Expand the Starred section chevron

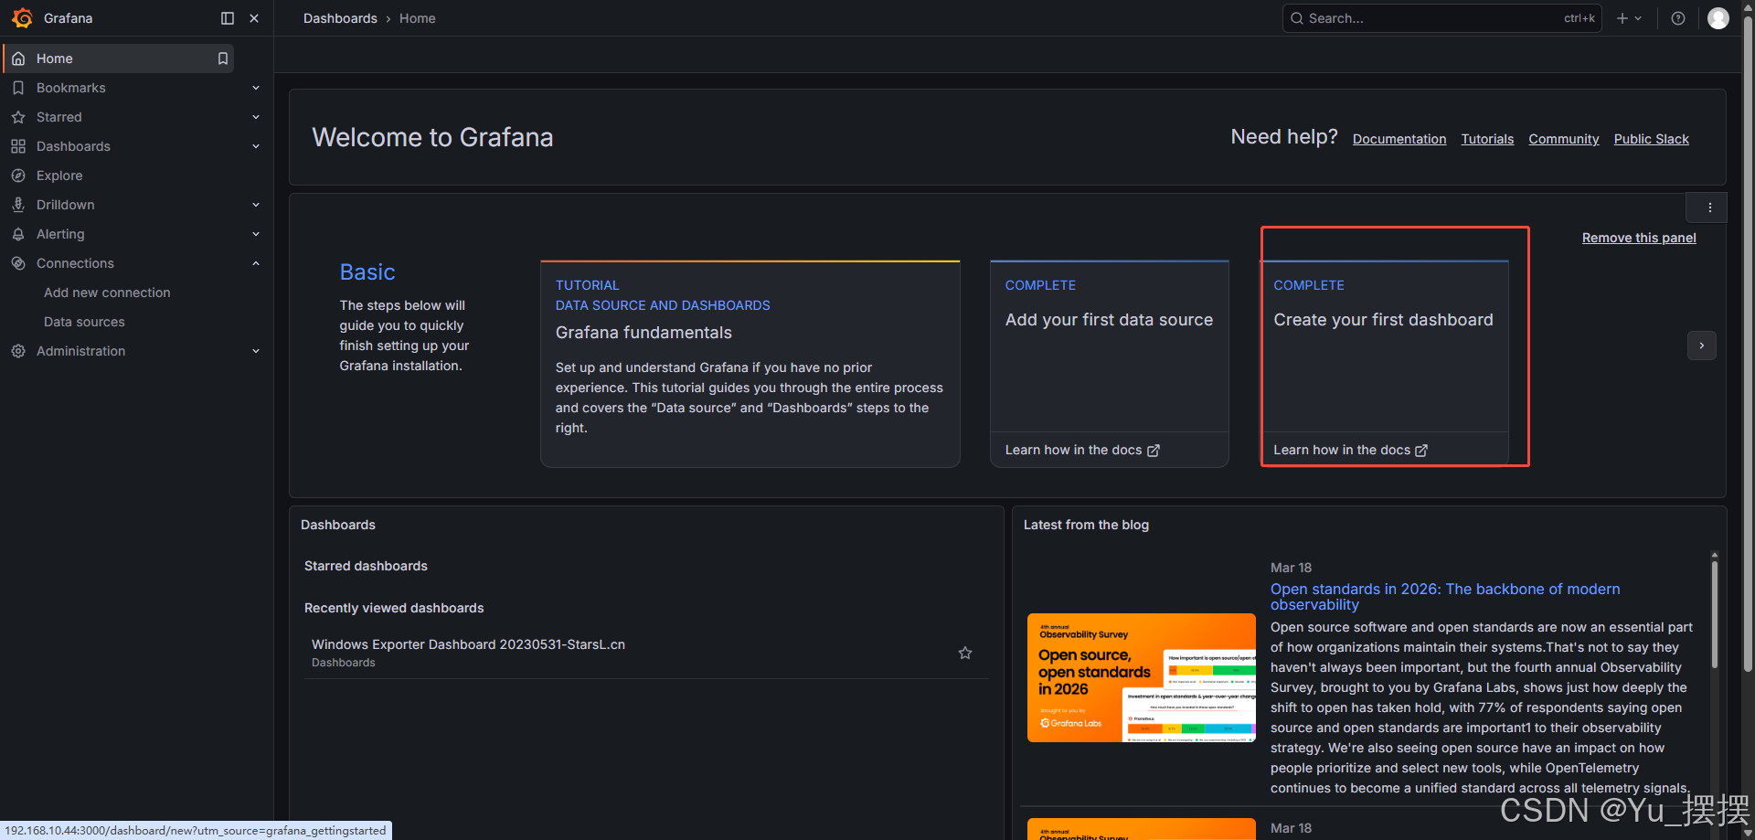256,117
